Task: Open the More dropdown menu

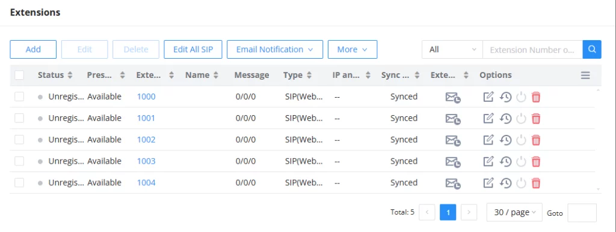Action: 353,50
